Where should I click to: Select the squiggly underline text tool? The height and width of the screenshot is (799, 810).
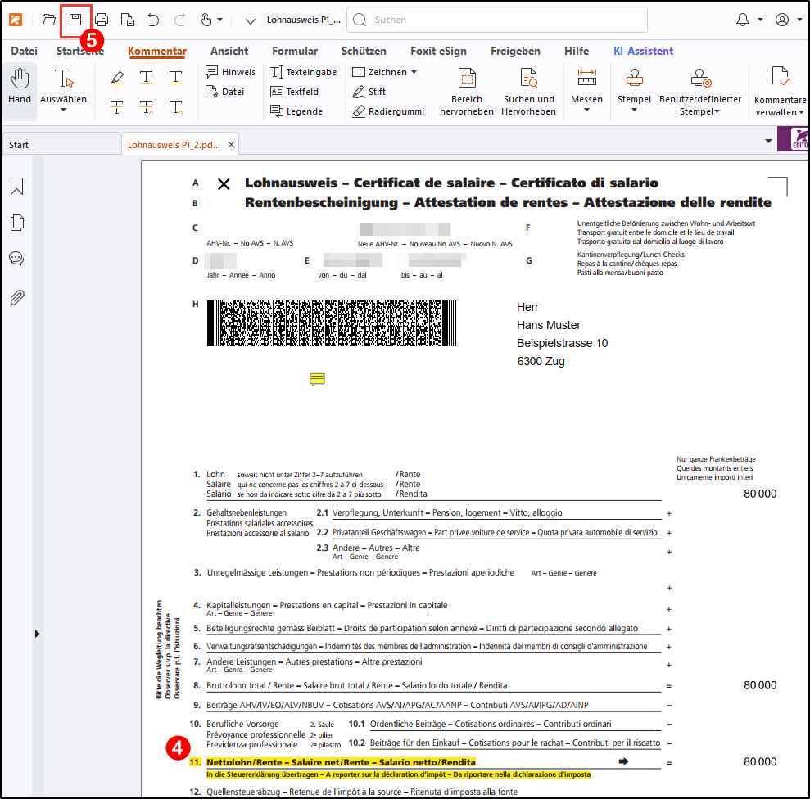(x=147, y=78)
